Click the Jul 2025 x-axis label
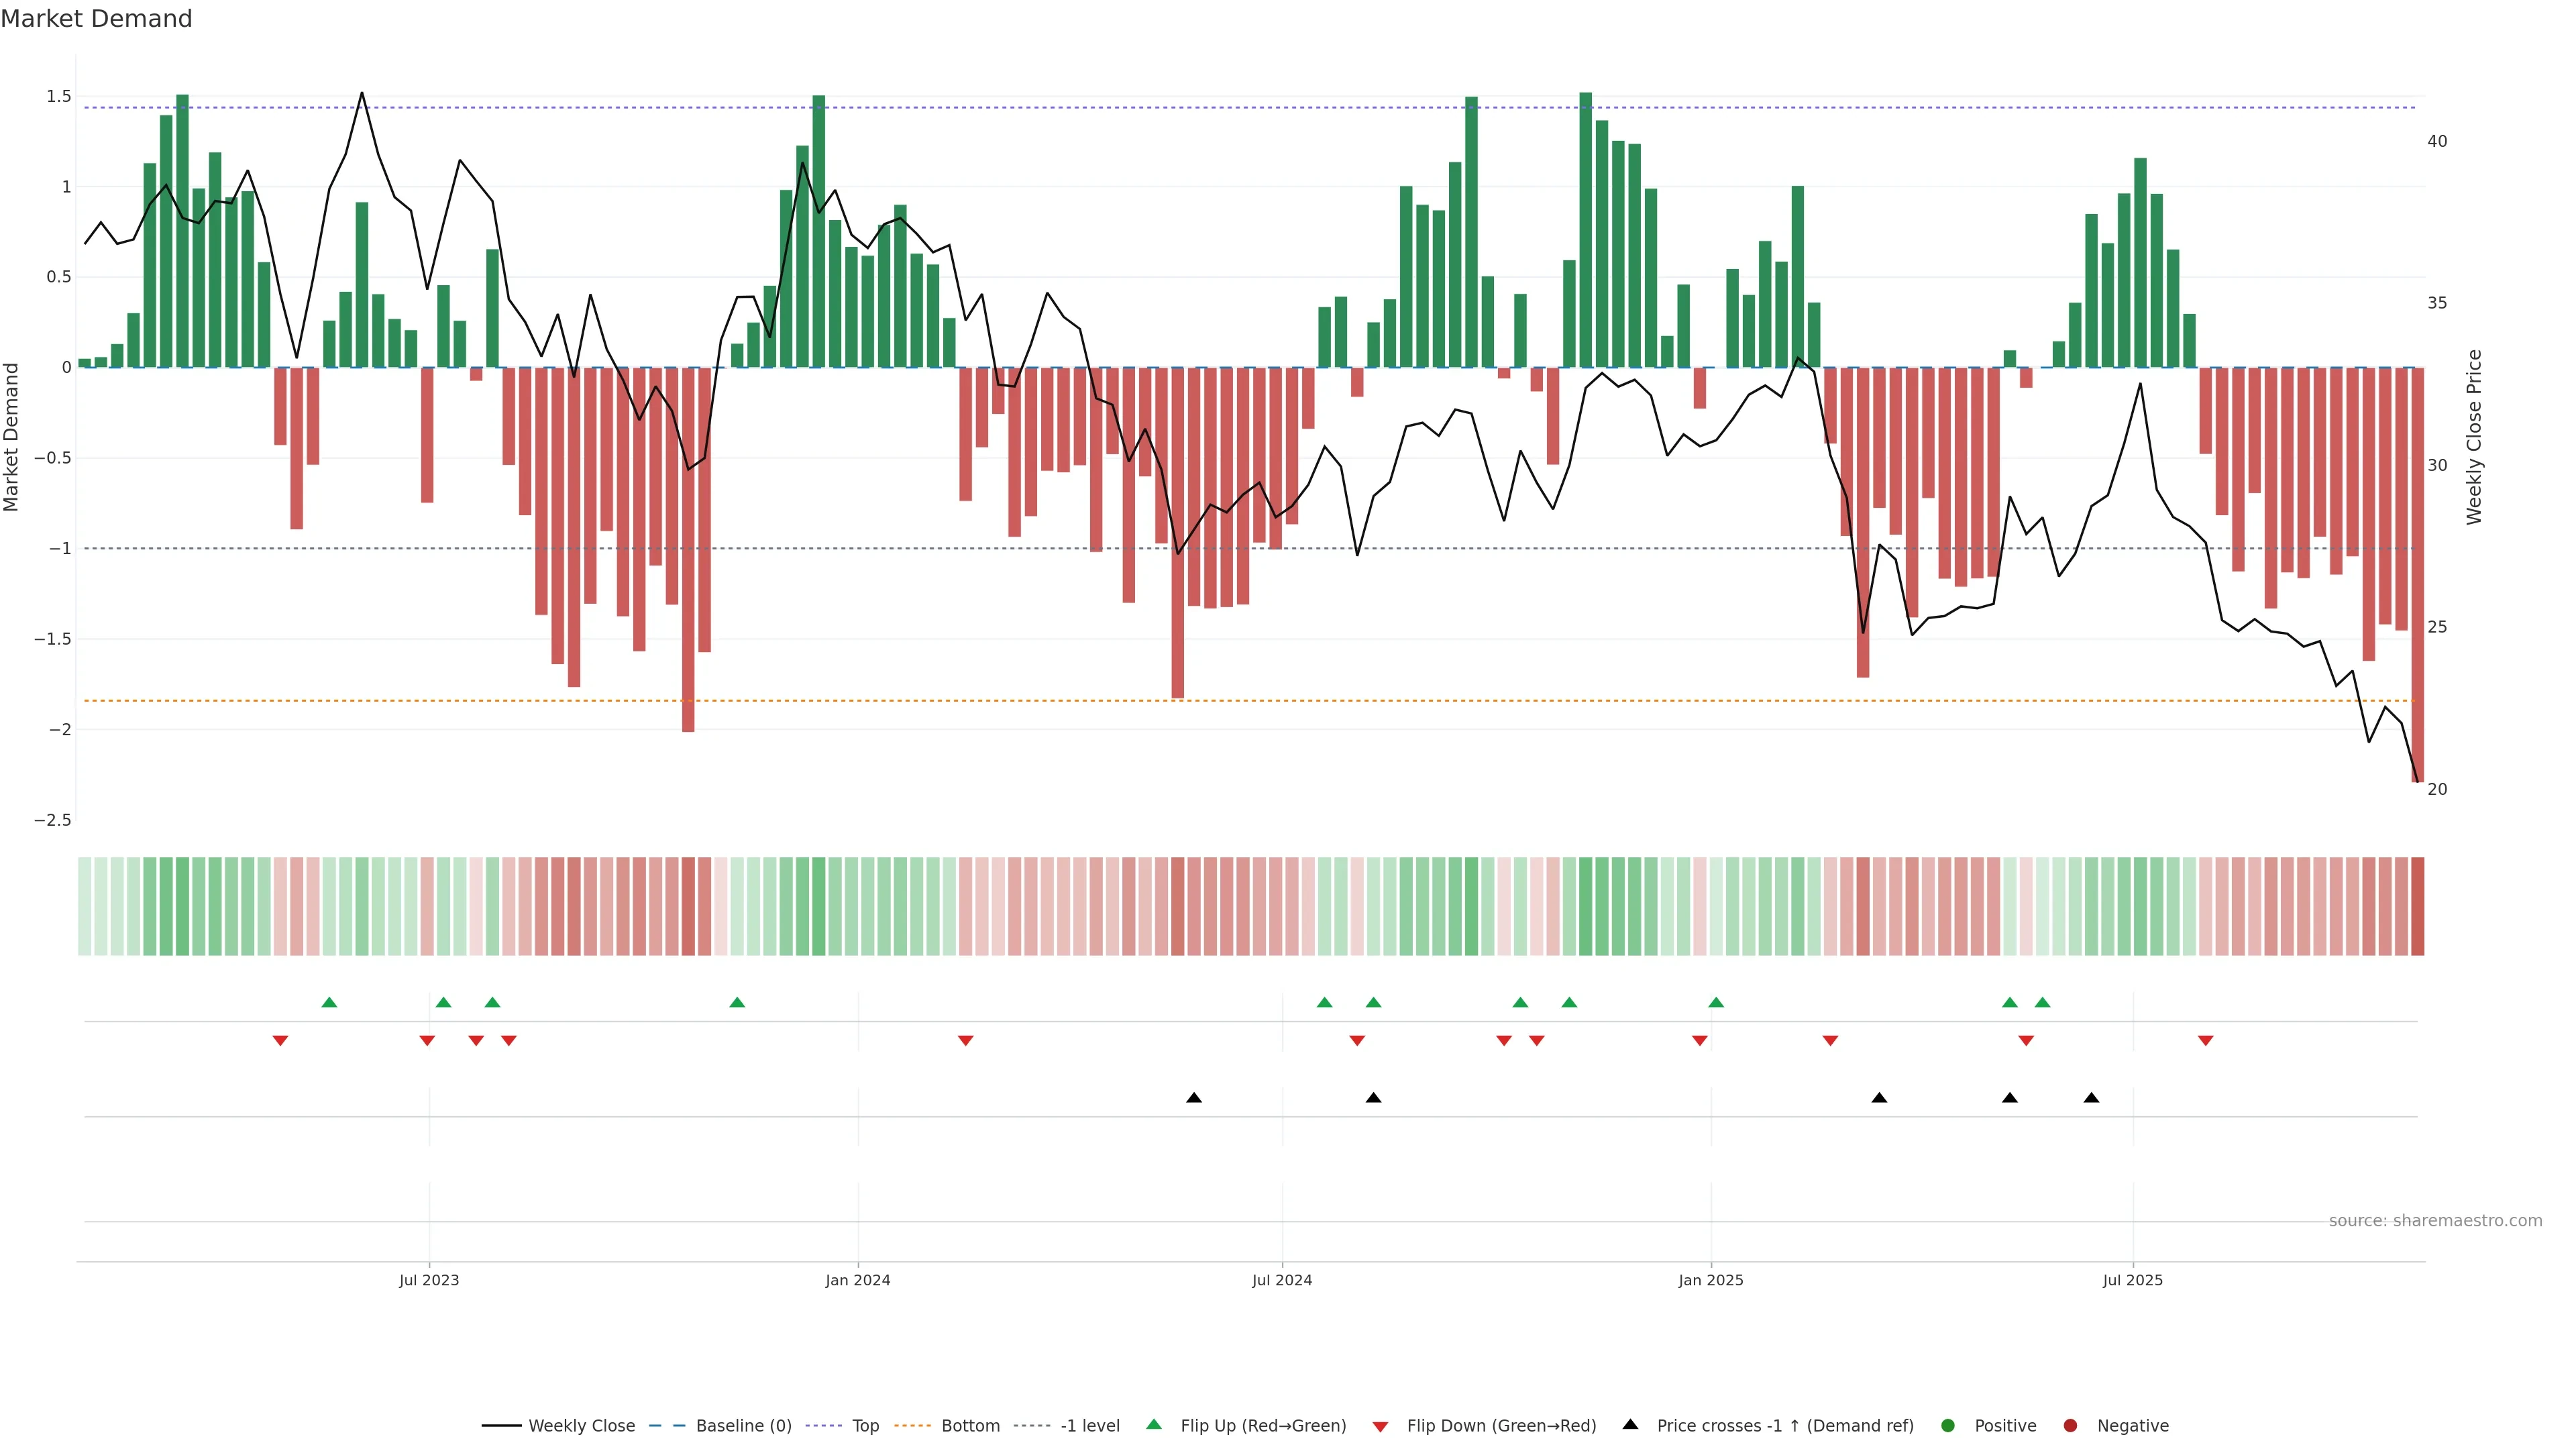 (2132, 1280)
